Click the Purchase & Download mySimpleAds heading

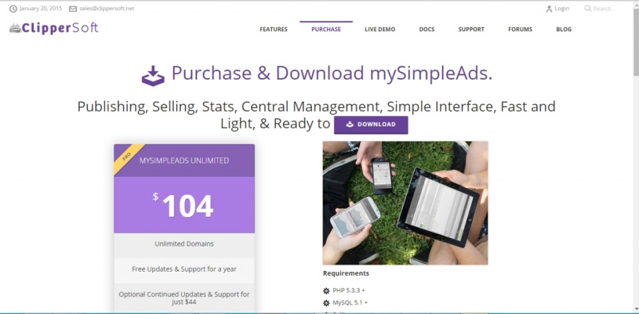[332, 74]
